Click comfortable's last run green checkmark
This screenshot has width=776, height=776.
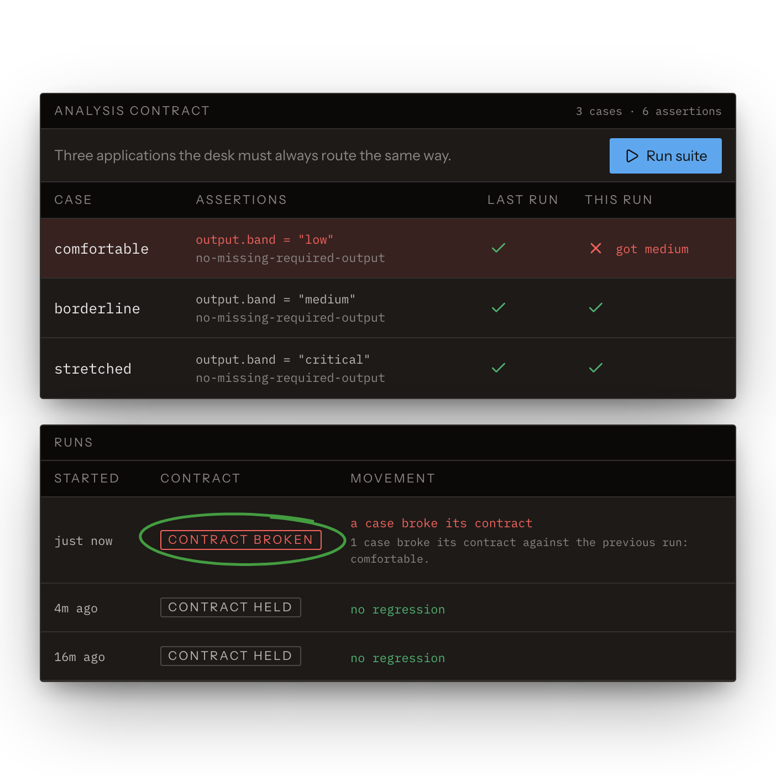pyautogui.click(x=499, y=248)
